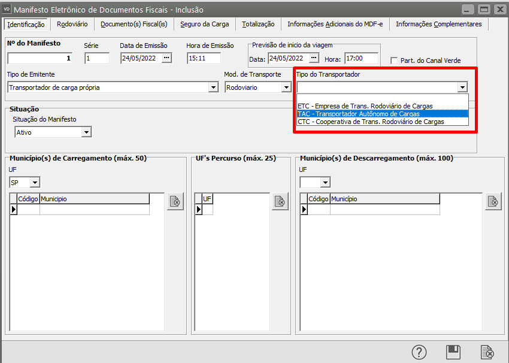Switch to the Rodoviário tab
The width and height of the screenshot is (509, 363).
[72, 24]
